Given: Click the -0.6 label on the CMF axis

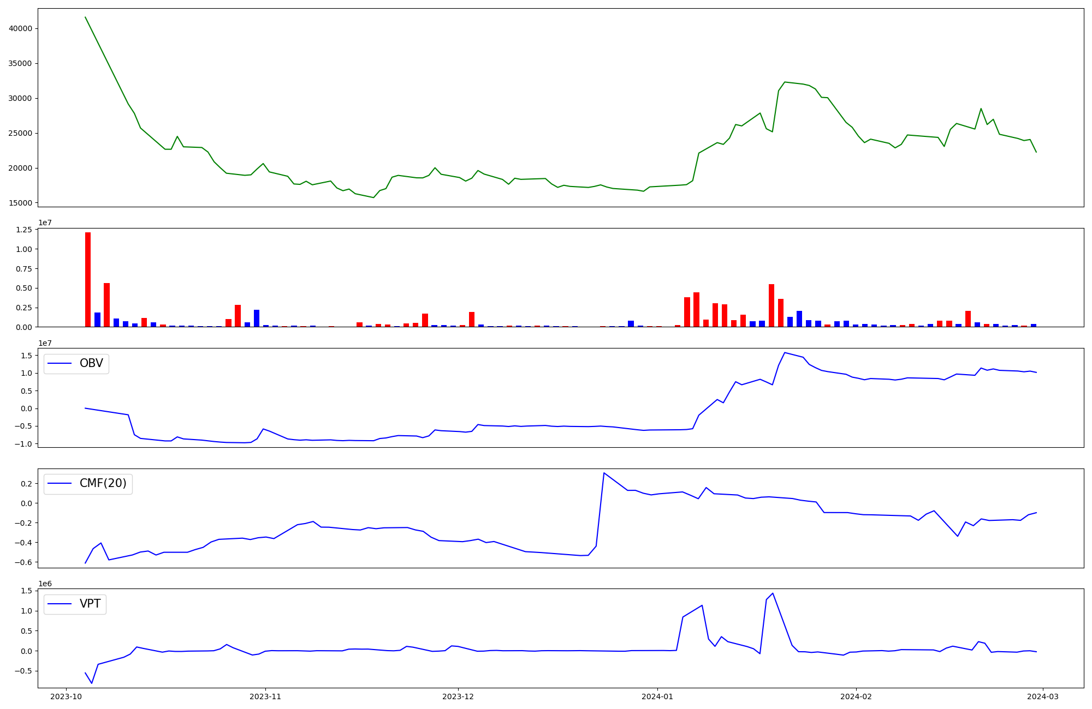Looking at the screenshot, I should click(23, 562).
